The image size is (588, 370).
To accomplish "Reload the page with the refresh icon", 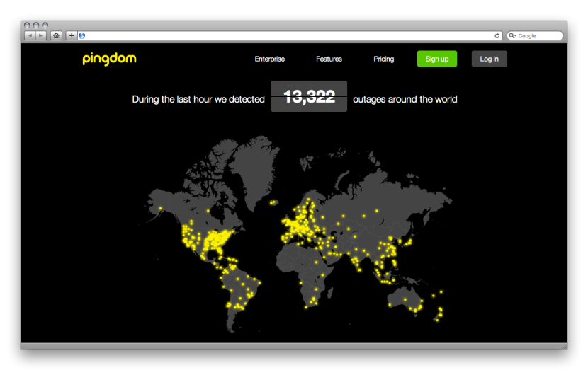I will click(x=497, y=35).
